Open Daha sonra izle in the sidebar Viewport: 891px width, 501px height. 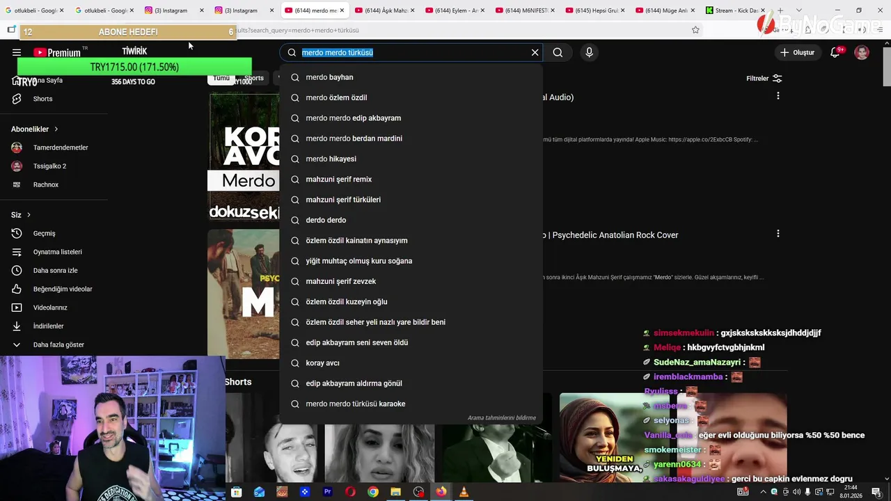54,271
